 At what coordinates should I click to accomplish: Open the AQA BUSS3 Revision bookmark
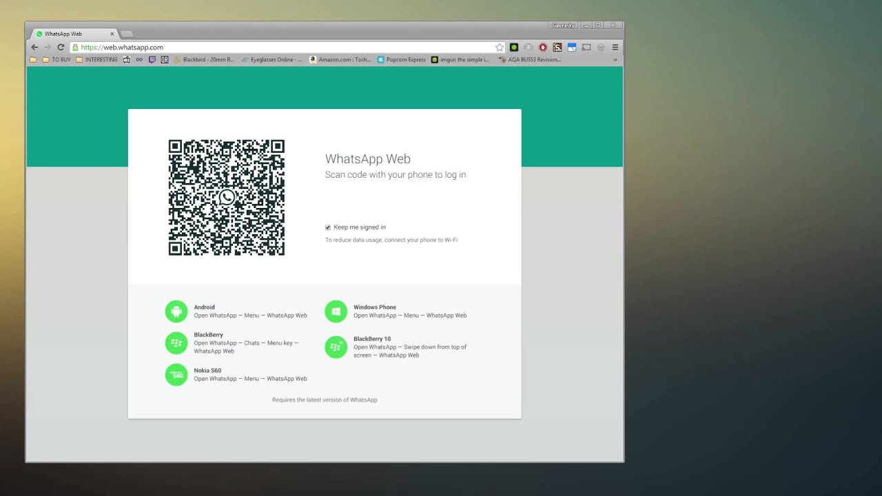coord(530,60)
